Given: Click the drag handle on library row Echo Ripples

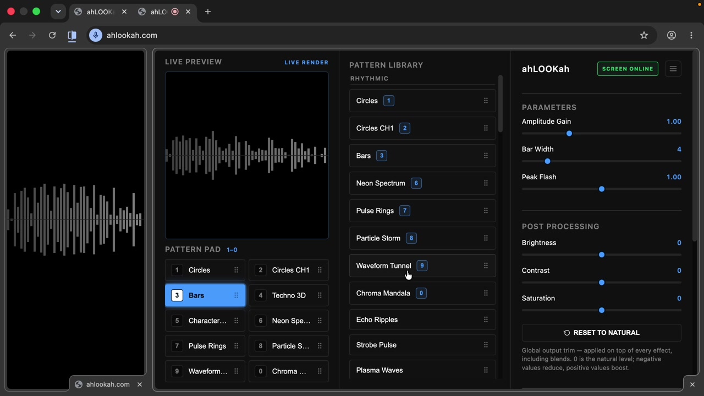Looking at the screenshot, I should [x=486, y=320].
